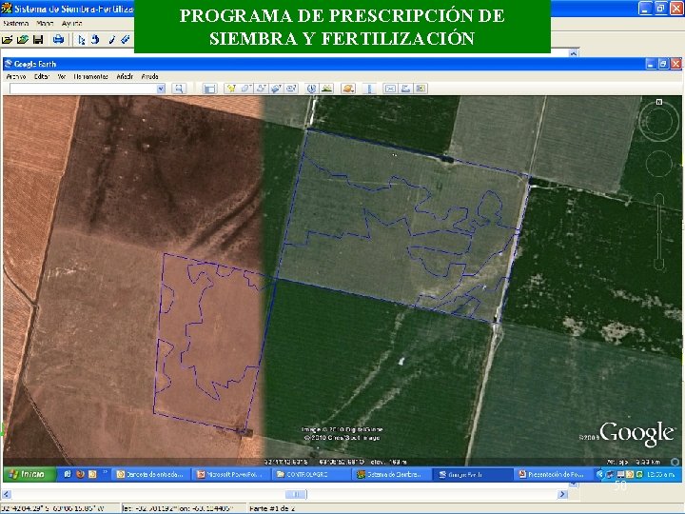The width and height of the screenshot is (685, 514).
Task: Toggle sunlight landscape icon
Action: pyautogui.click(x=326, y=89)
